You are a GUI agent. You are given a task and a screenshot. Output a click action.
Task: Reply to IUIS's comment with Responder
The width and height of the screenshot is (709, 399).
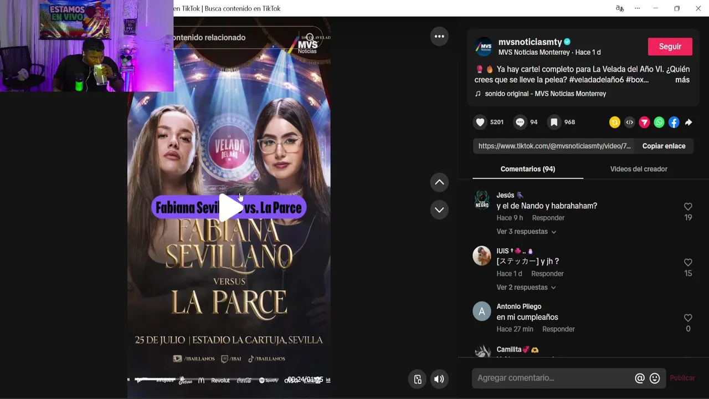coord(547,274)
